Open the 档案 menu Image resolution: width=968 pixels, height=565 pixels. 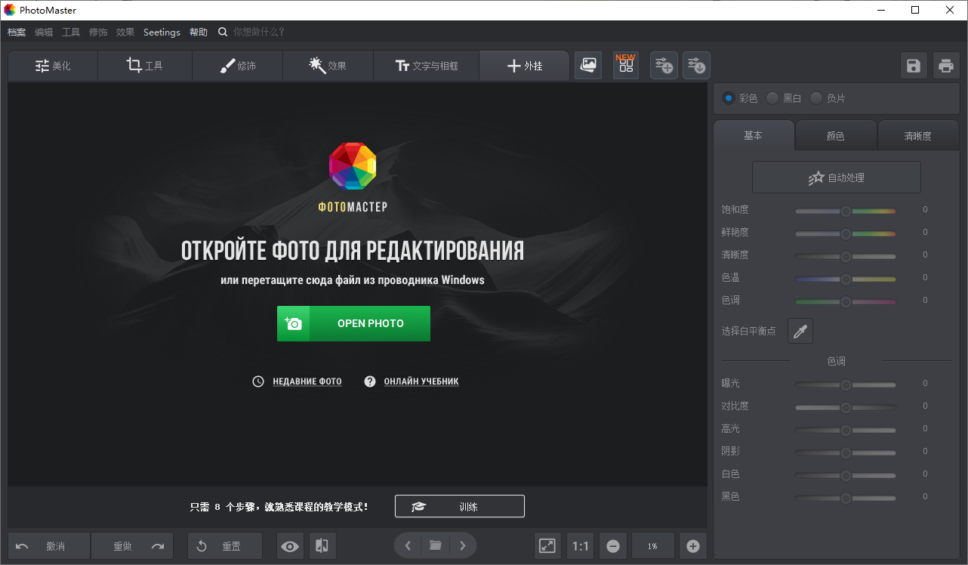coord(17,32)
